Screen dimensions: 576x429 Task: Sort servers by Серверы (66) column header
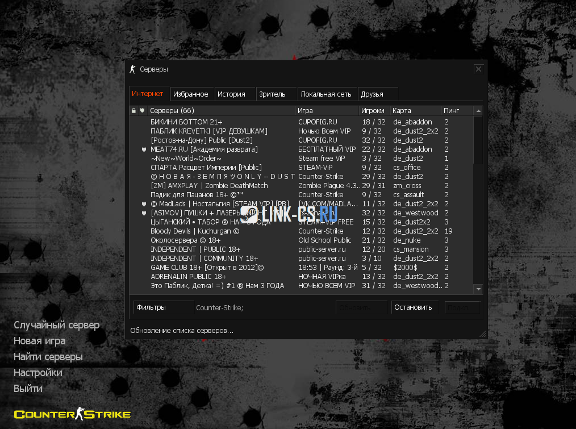tap(221, 111)
